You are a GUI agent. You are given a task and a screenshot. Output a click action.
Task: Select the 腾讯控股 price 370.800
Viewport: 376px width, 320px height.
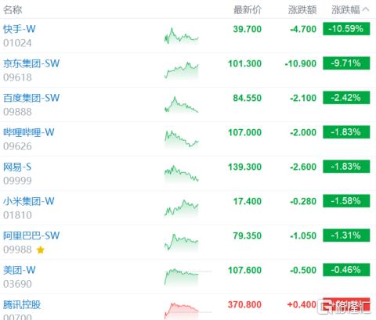click(x=244, y=304)
